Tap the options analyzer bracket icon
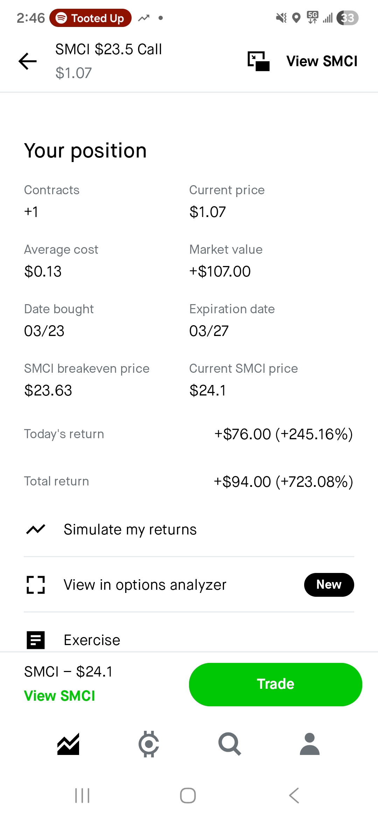Screen dimensions: 378x819 [x=36, y=585]
